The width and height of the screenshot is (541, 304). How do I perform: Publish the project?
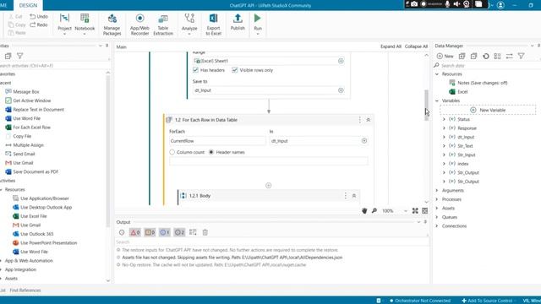(x=238, y=23)
